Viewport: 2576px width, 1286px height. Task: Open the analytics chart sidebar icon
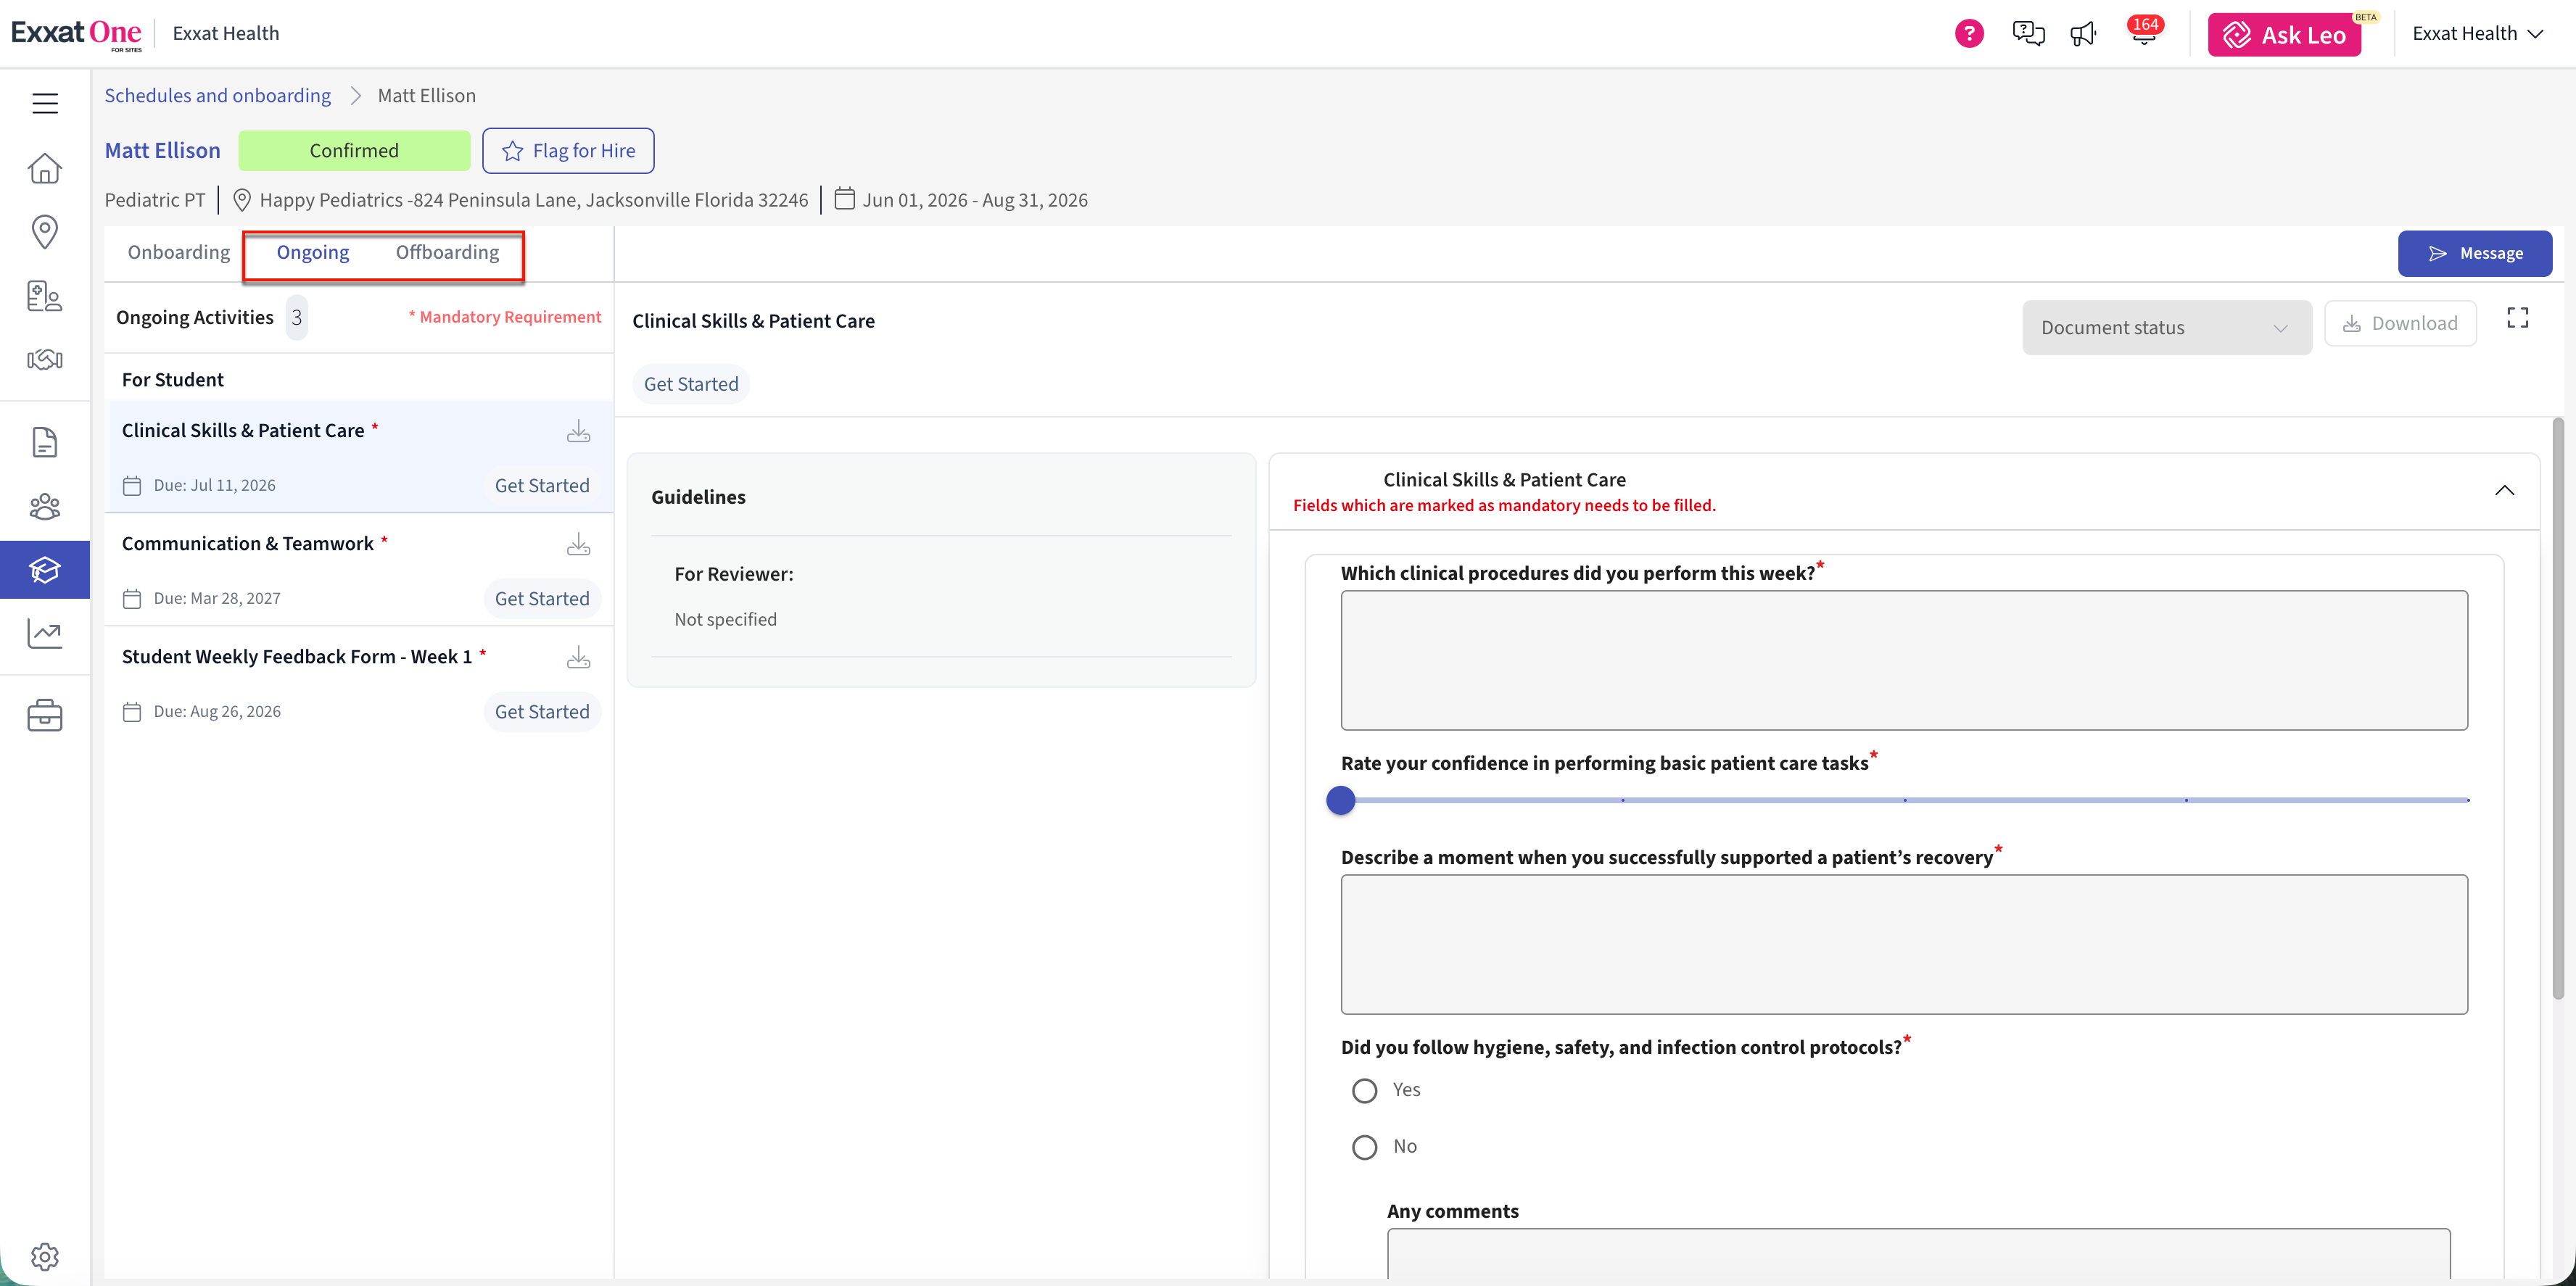click(45, 634)
